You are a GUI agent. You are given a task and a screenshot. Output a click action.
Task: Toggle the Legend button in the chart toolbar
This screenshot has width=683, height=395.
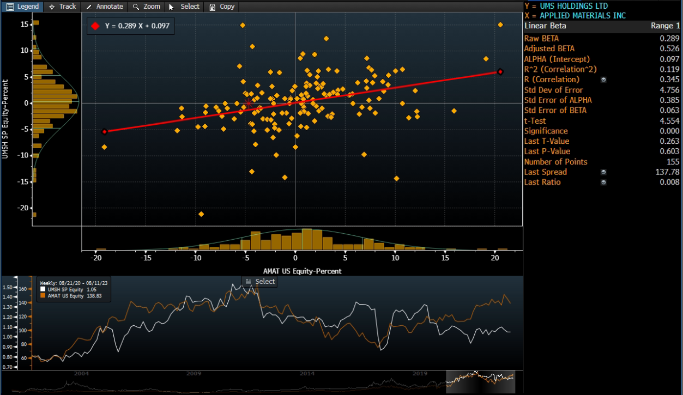point(22,7)
